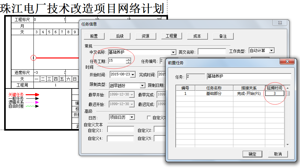Click the 英文名称 input field
Image resolution: width=300 pixels, height=168 pixels.
[x=212, y=52]
